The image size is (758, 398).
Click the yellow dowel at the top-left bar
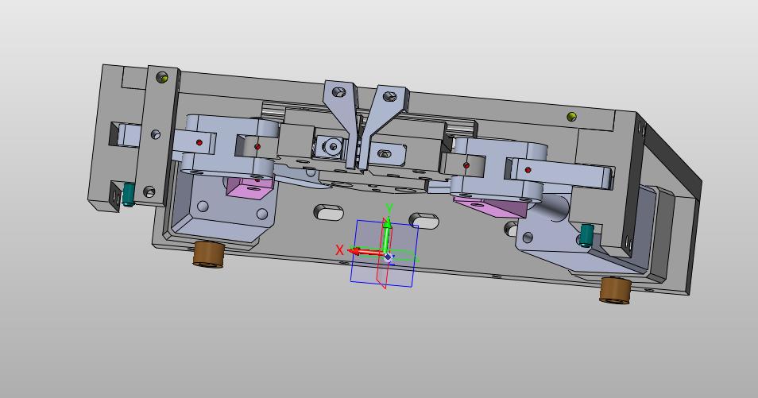pos(162,77)
